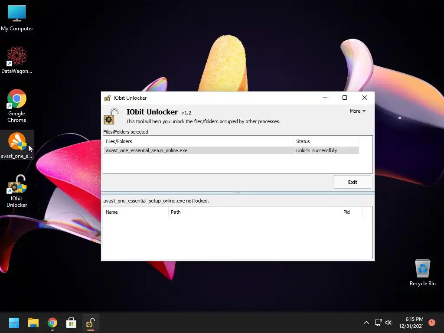Select the IObit Unlocker desktop shortcut
Image resolution: width=444 pixels, height=333 pixels.
click(x=17, y=191)
